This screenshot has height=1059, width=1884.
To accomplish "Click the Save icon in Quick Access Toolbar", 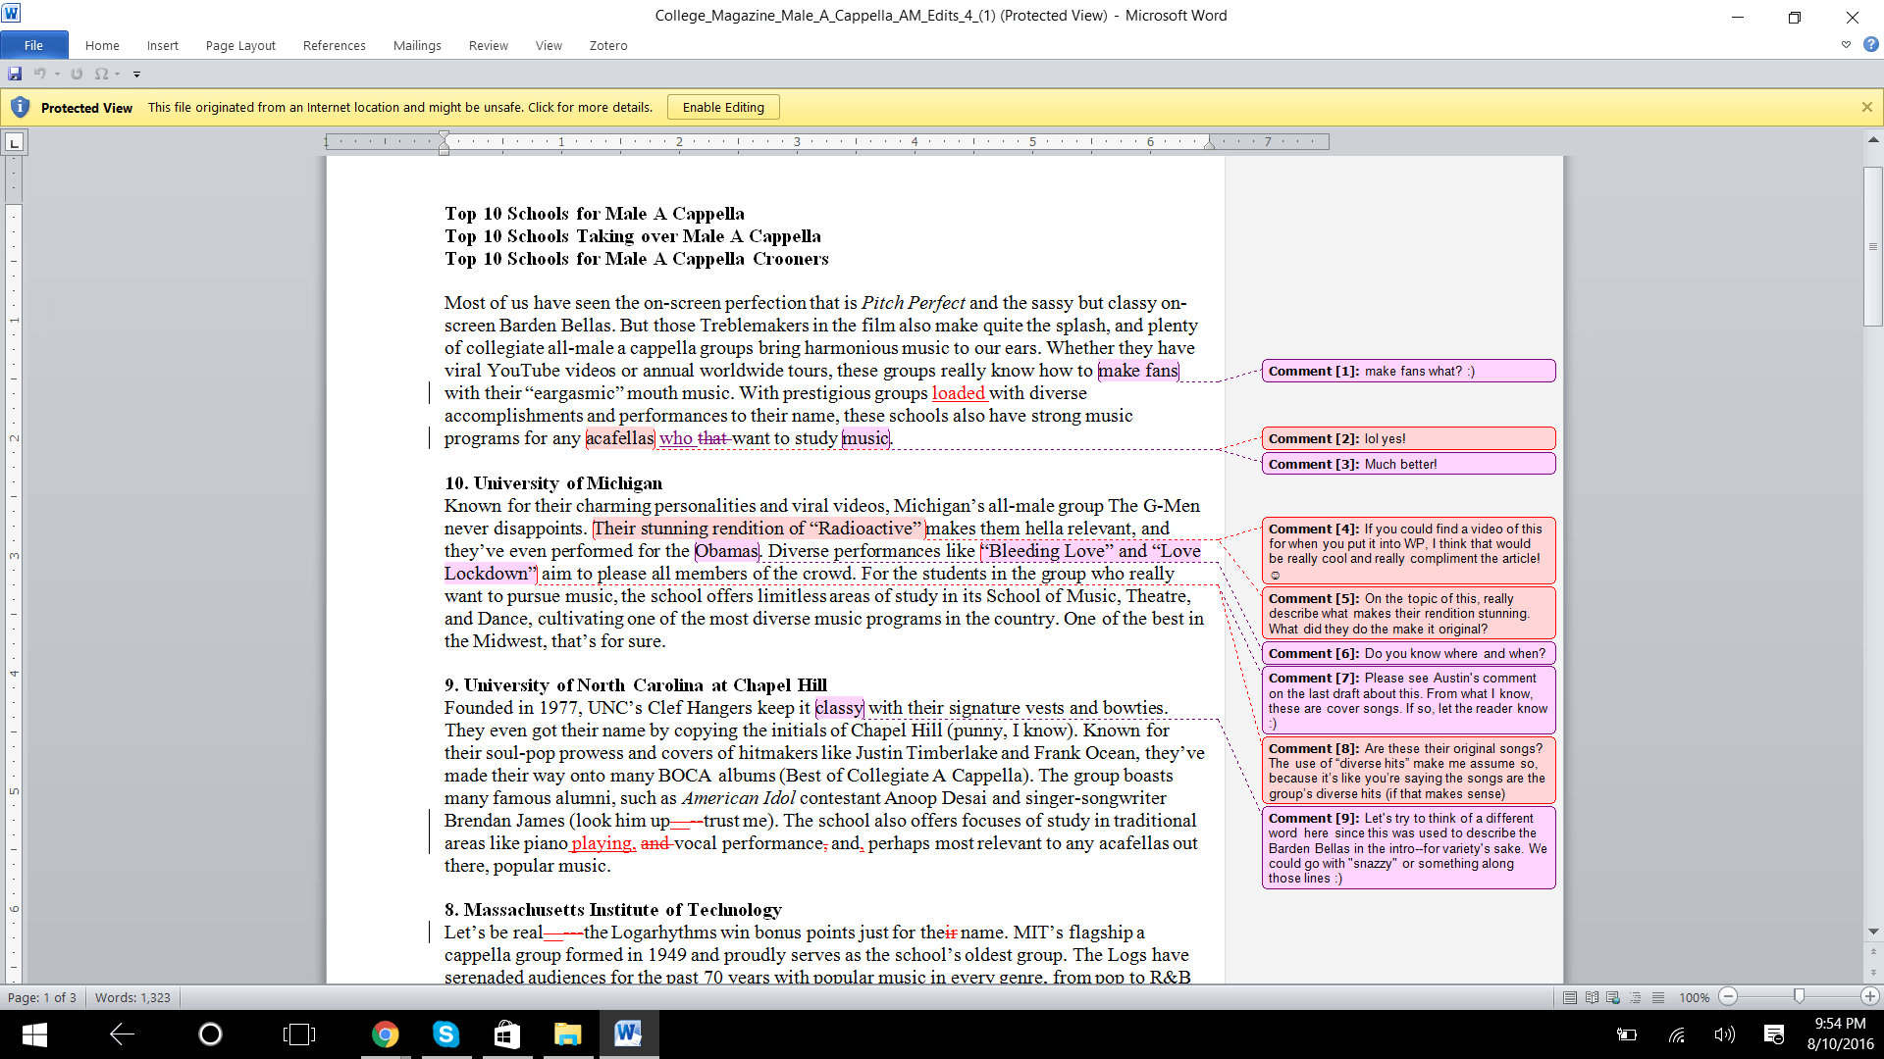I will (15, 74).
